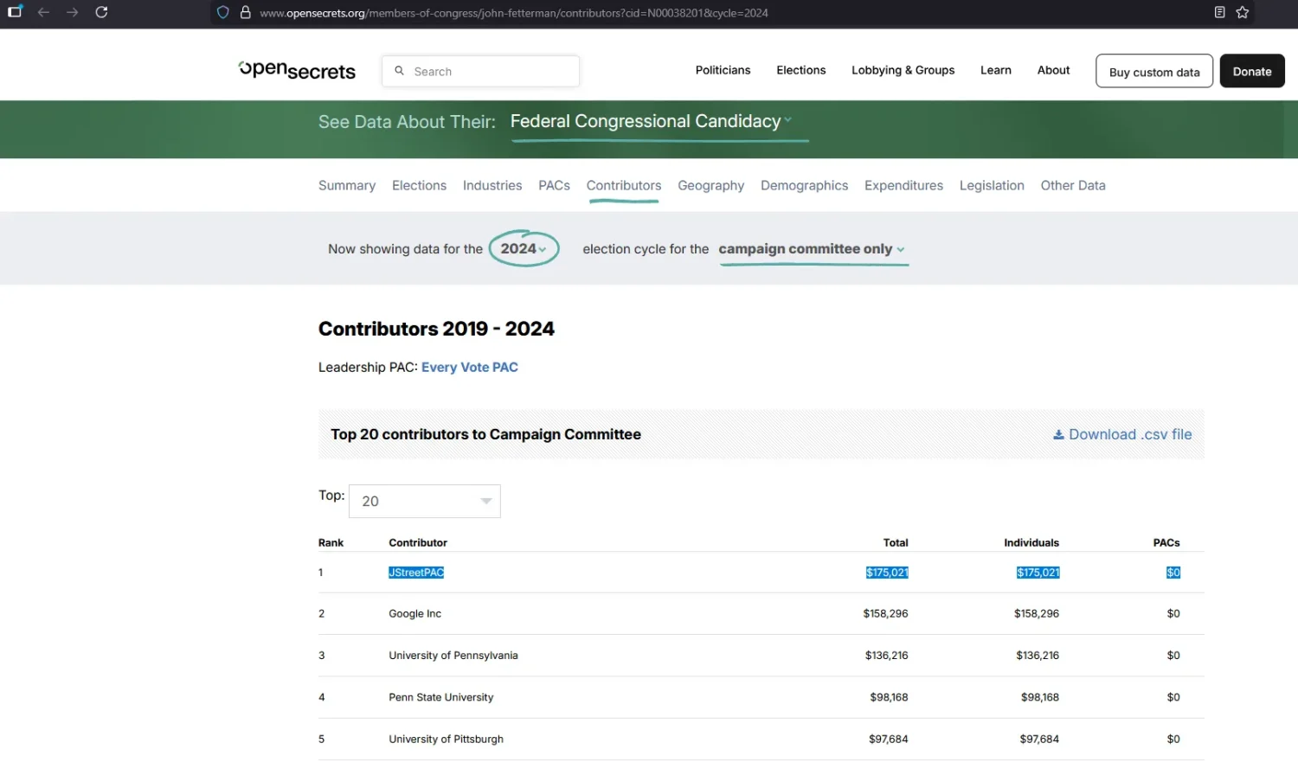Click the University of Pennsylvania contributor name

[453, 655]
